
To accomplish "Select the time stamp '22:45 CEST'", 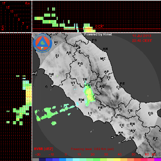I will (x=142, y=41).
